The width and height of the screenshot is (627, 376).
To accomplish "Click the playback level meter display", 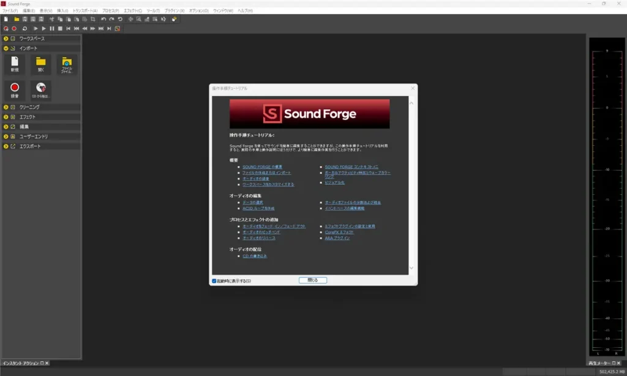I will coord(607,197).
